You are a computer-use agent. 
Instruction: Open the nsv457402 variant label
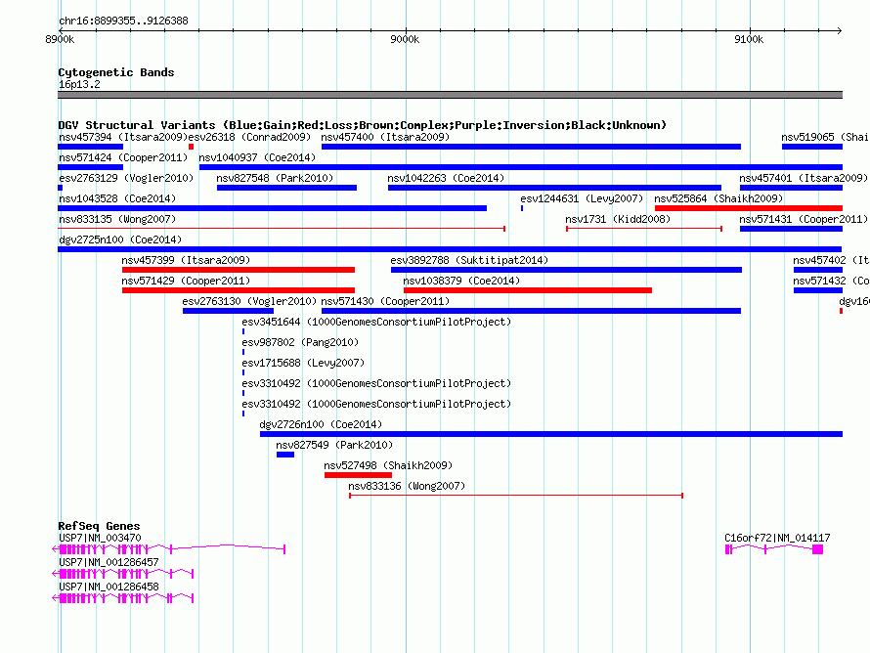pos(831,260)
